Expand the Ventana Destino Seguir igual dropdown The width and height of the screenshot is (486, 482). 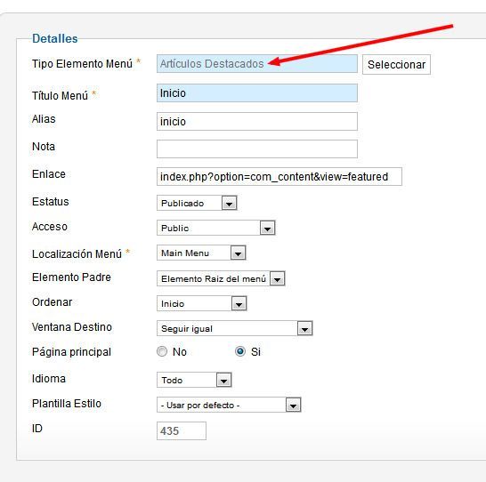click(x=235, y=328)
